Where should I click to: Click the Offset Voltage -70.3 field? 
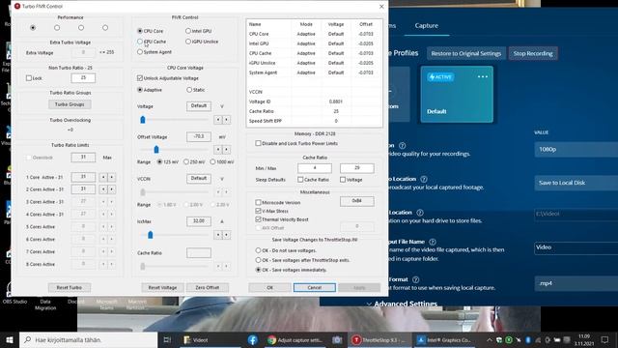click(x=199, y=136)
